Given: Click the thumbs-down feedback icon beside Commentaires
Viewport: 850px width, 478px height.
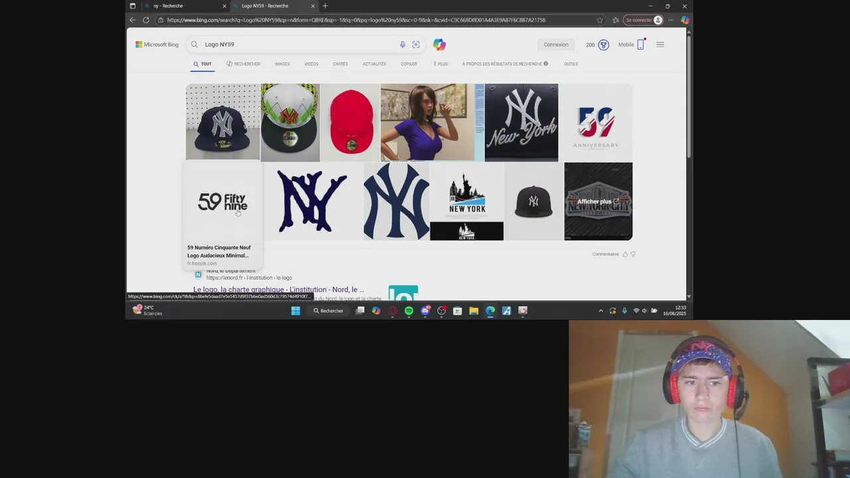Looking at the screenshot, I should click(x=633, y=254).
